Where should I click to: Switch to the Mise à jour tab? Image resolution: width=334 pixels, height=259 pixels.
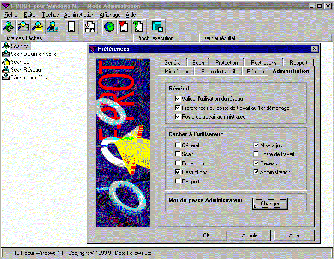(x=177, y=72)
